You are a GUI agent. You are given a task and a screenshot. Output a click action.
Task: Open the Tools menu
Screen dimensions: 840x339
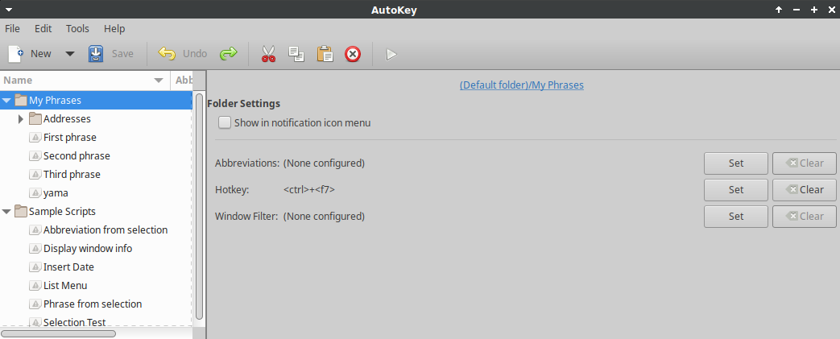(77, 28)
